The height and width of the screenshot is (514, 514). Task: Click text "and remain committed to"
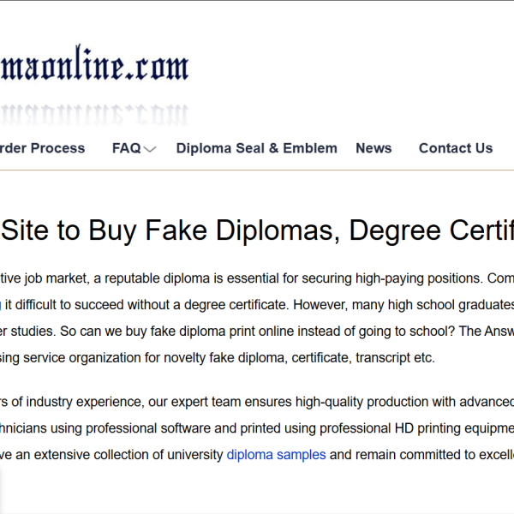click(x=394, y=455)
